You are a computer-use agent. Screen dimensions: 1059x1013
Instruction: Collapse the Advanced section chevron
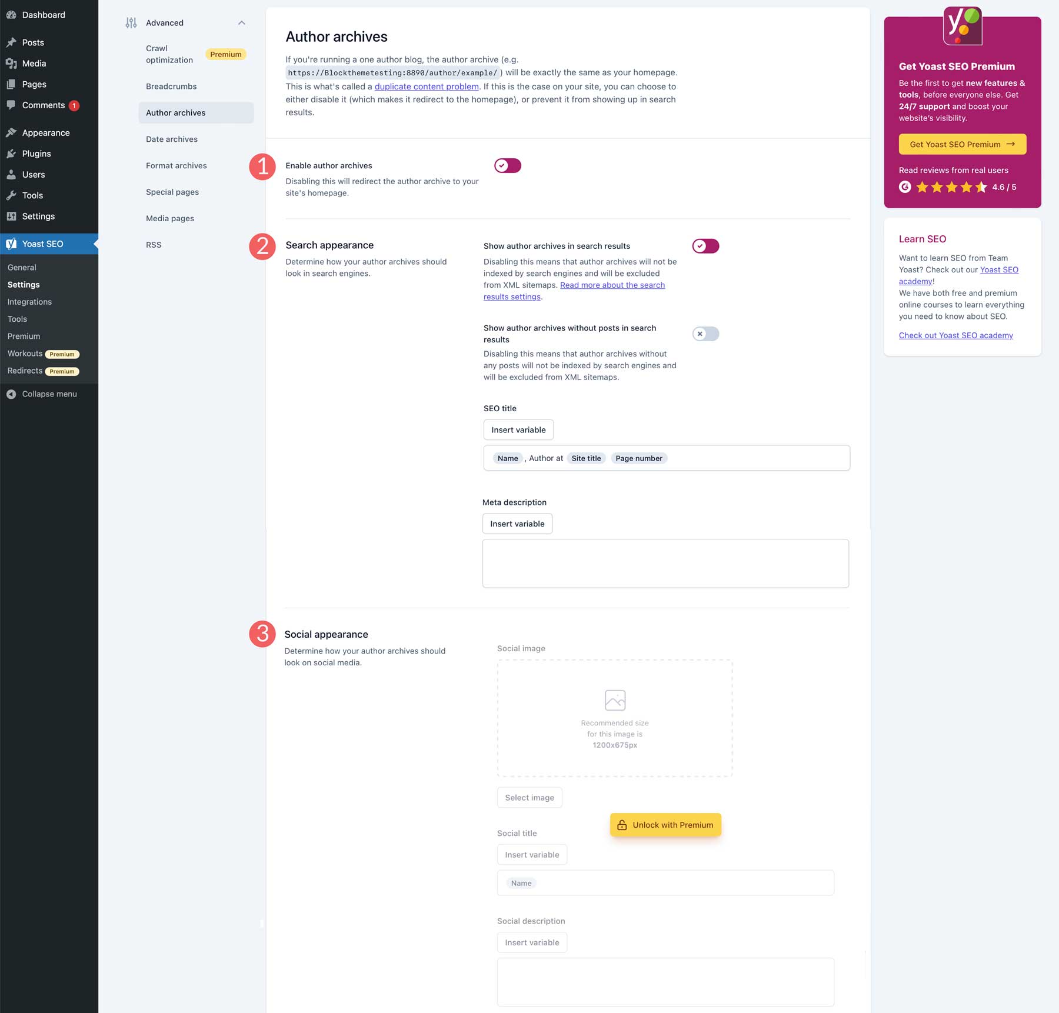241,23
